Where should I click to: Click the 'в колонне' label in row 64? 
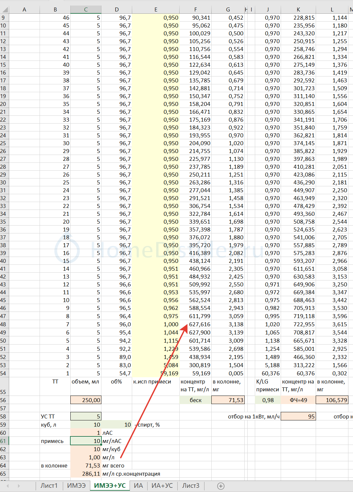[x=55, y=466]
